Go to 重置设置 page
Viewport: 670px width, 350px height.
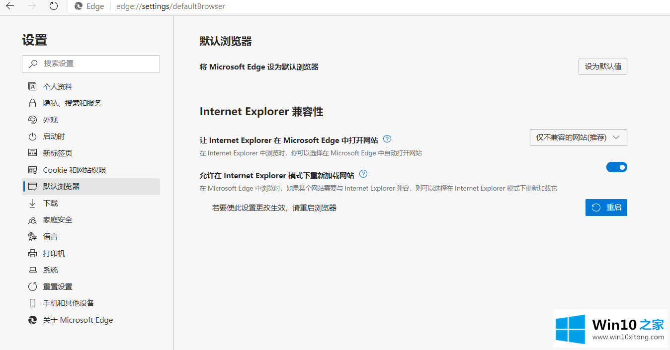(91, 286)
